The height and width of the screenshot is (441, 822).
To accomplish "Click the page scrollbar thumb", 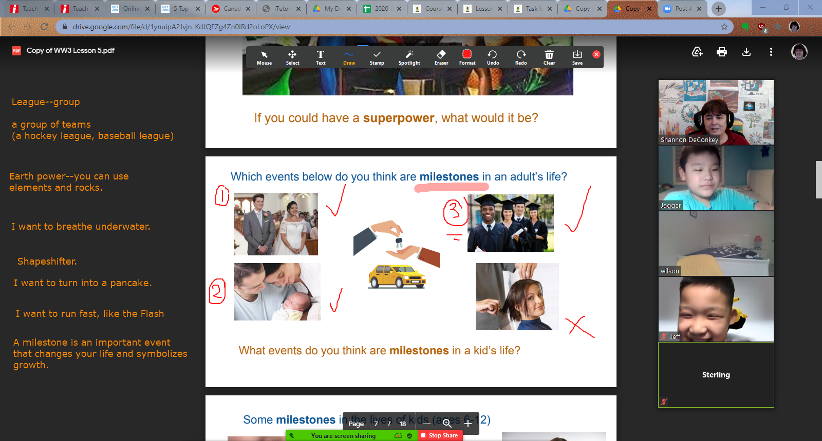I will (x=818, y=179).
